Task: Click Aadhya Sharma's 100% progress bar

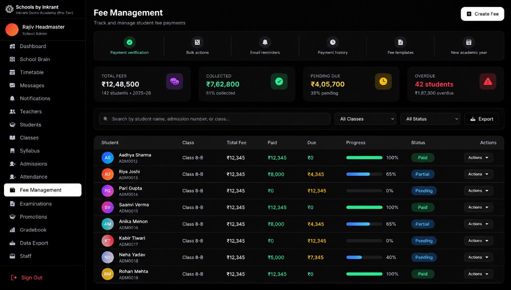Action: point(364,158)
